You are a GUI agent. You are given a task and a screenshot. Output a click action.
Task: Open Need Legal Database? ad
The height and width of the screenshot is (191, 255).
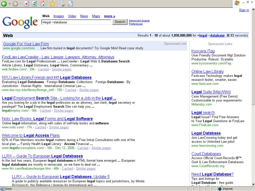tap(212, 174)
